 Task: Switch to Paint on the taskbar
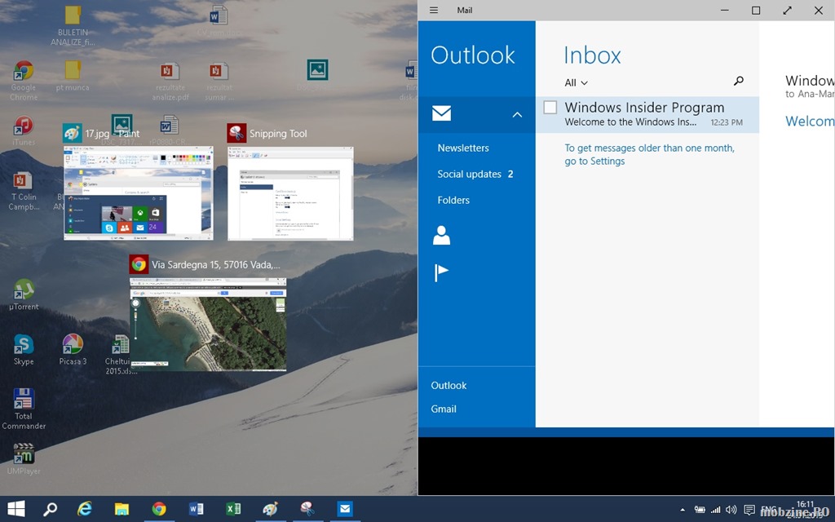tap(270, 509)
